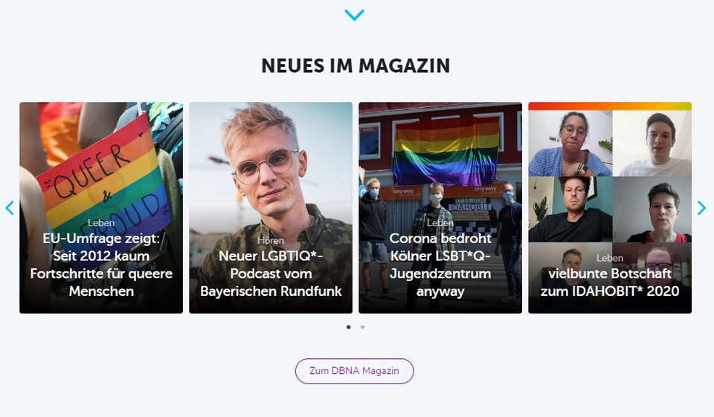Open the Corona bedroht Kölner Jugendzentrum card
Viewport: 714px width, 417px height.
[x=440, y=207]
